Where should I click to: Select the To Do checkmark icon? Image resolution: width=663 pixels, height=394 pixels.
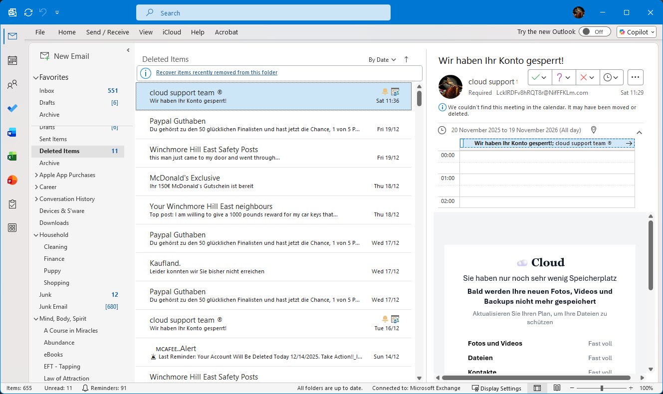click(12, 108)
